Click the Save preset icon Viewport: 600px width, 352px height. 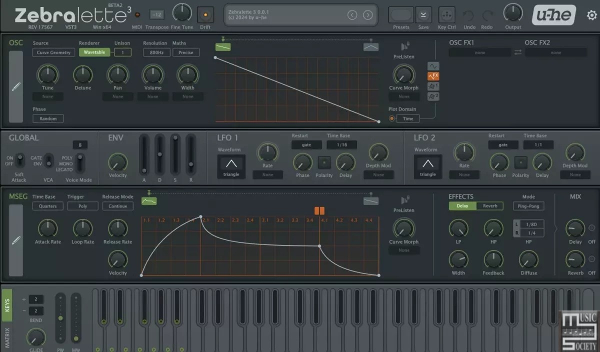(423, 14)
